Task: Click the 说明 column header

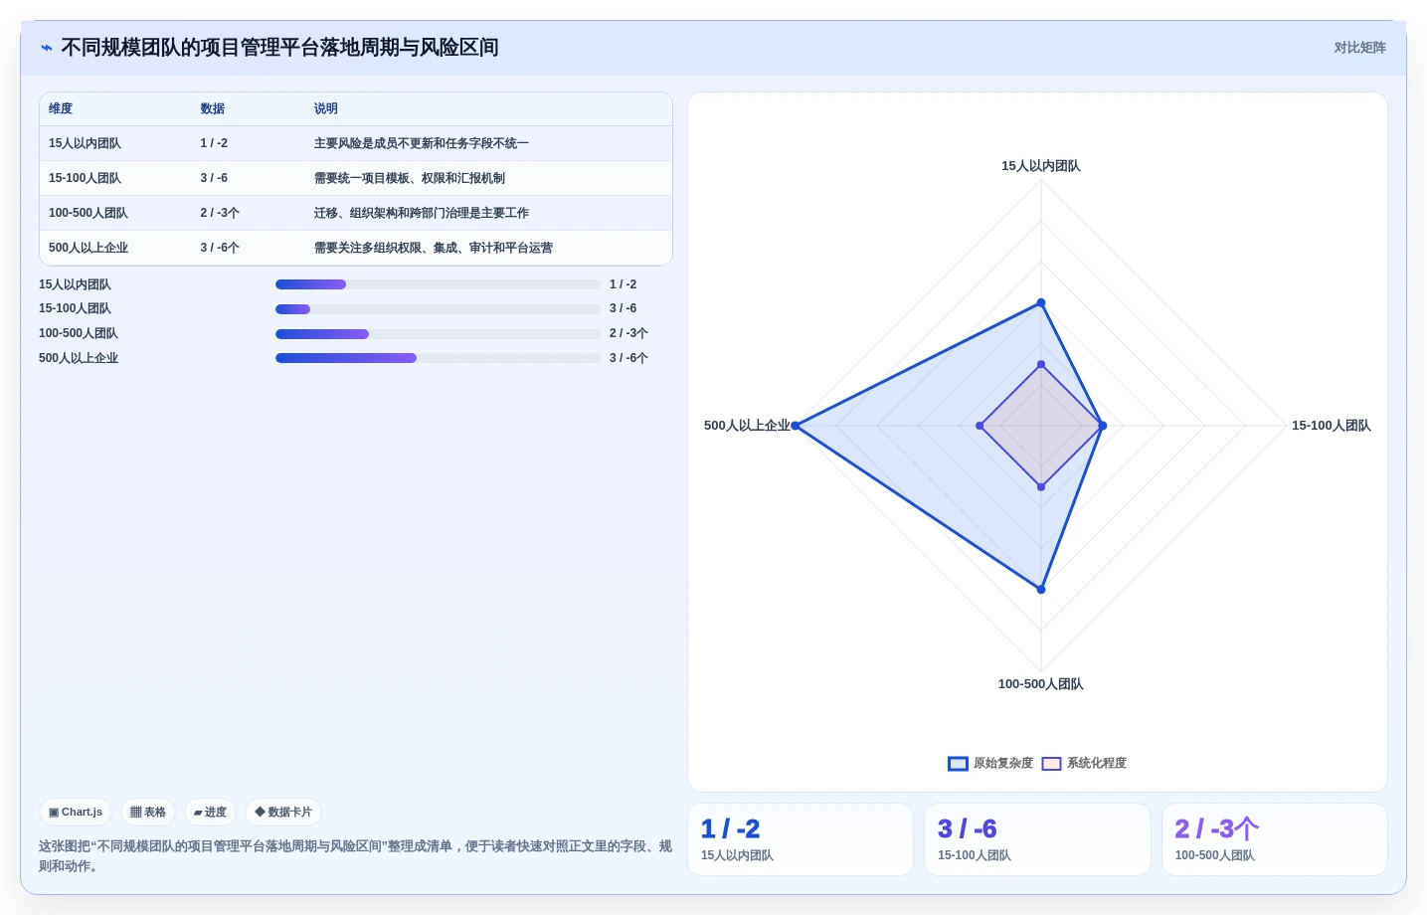Action: point(326,109)
